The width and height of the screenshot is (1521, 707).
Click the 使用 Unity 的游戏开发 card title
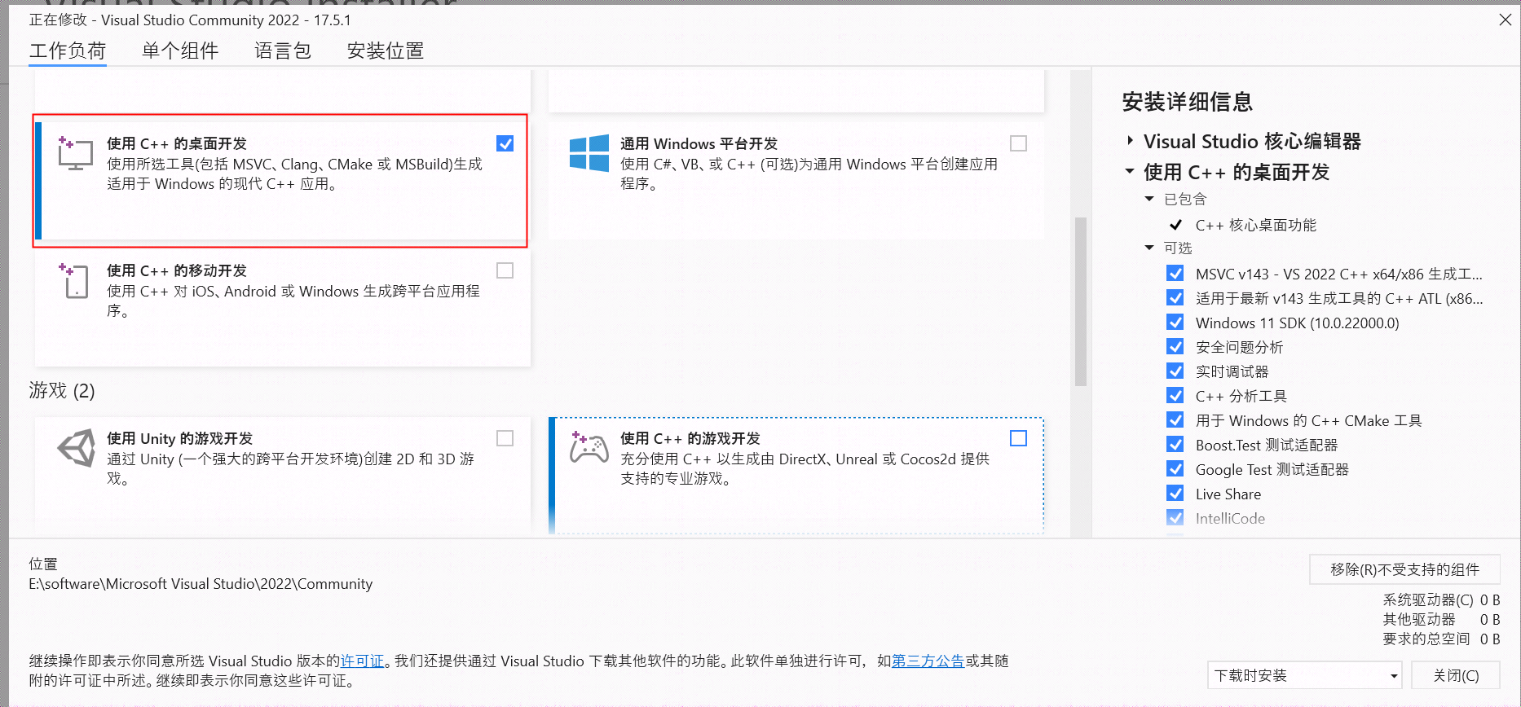(x=179, y=438)
